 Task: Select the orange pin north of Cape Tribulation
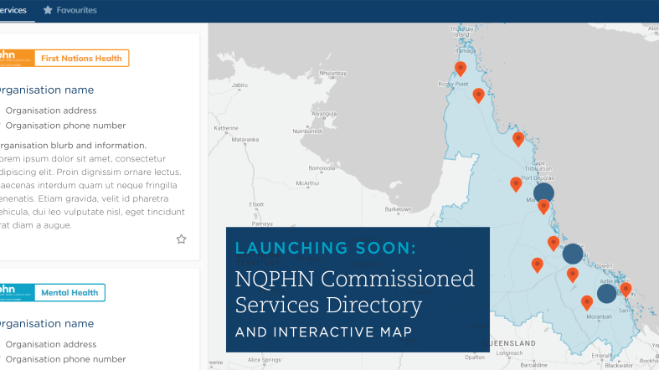coord(518,139)
